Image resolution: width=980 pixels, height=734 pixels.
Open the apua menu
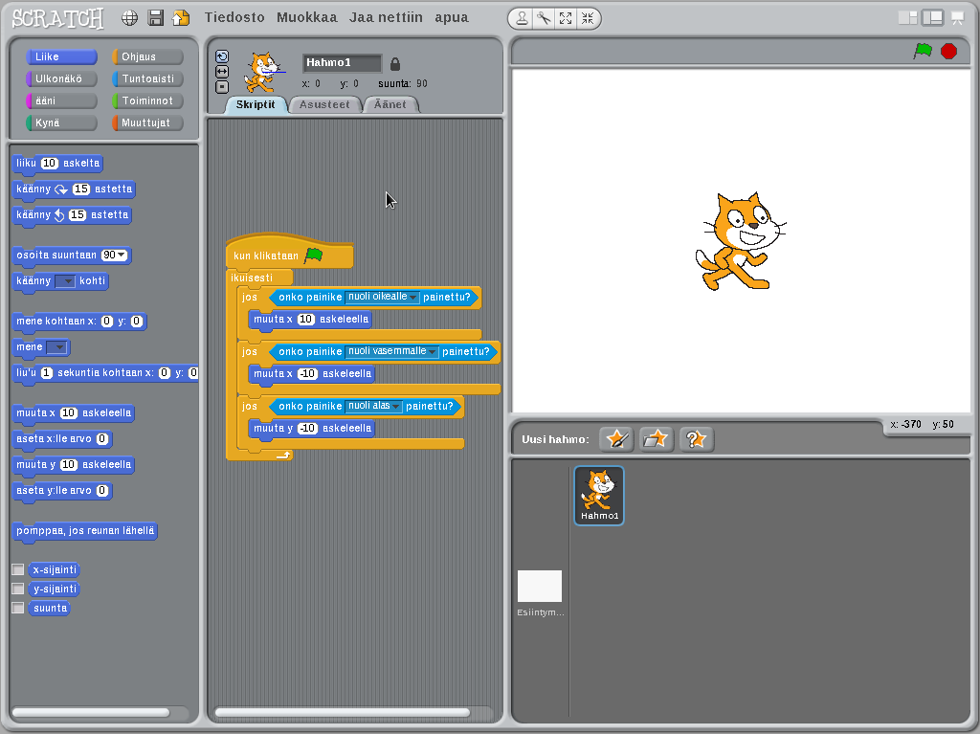coord(452,17)
